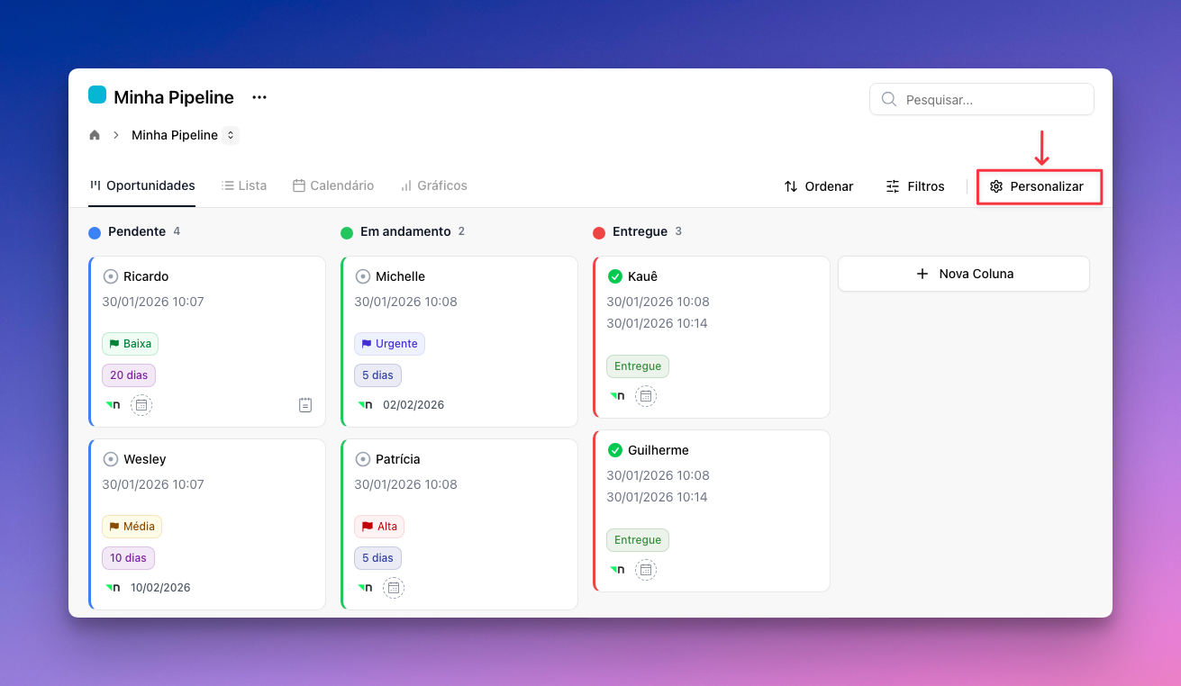Image resolution: width=1181 pixels, height=686 pixels.
Task: Click the home icon in breadcrumb
Action: click(x=95, y=135)
